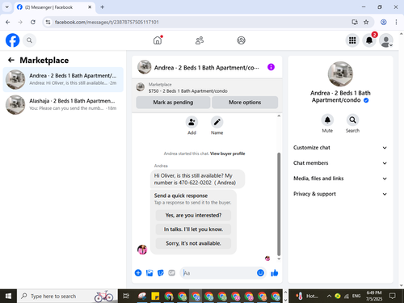
Task: Expand Media, files and links section
Action: point(340,179)
